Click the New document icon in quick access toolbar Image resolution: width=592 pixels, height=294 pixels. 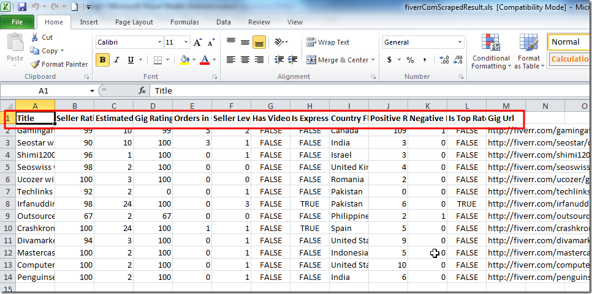click(75, 6)
